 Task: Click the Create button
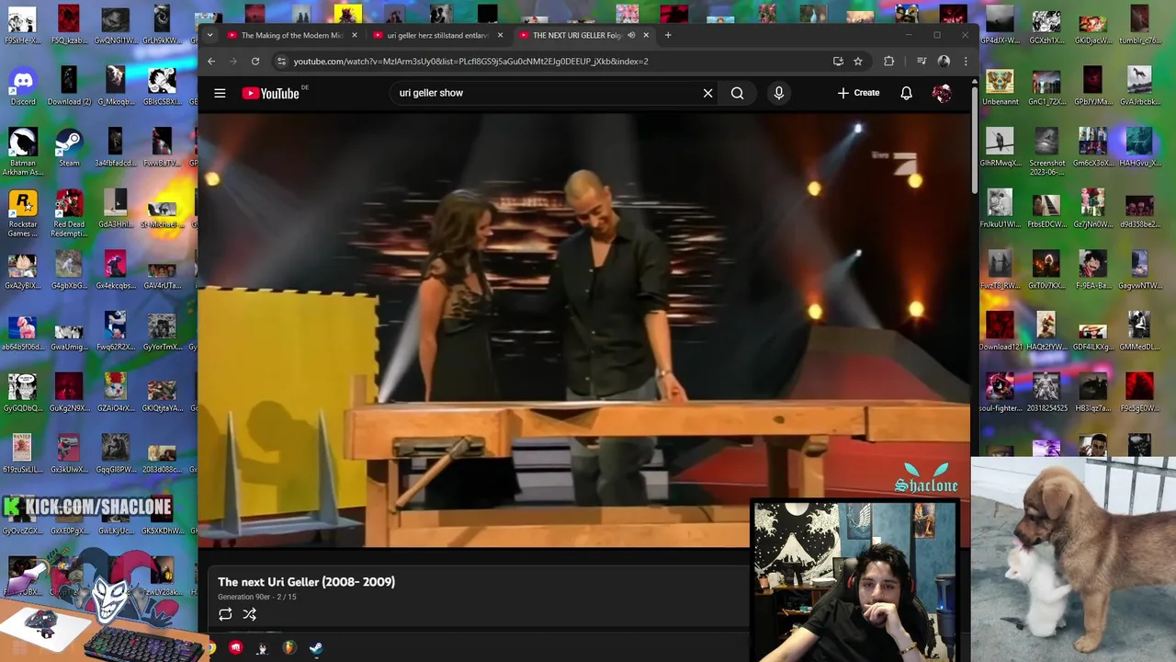click(858, 93)
